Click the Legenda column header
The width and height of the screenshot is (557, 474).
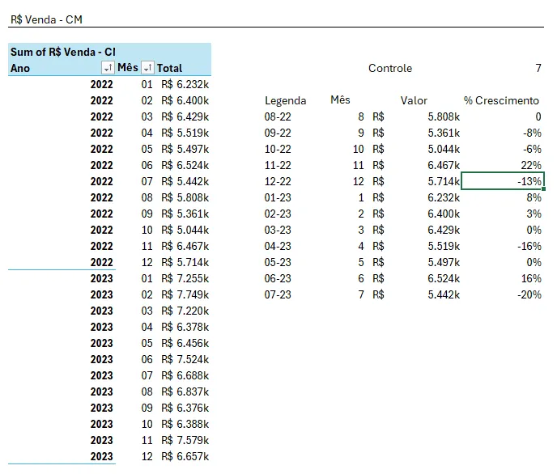point(285,101)
